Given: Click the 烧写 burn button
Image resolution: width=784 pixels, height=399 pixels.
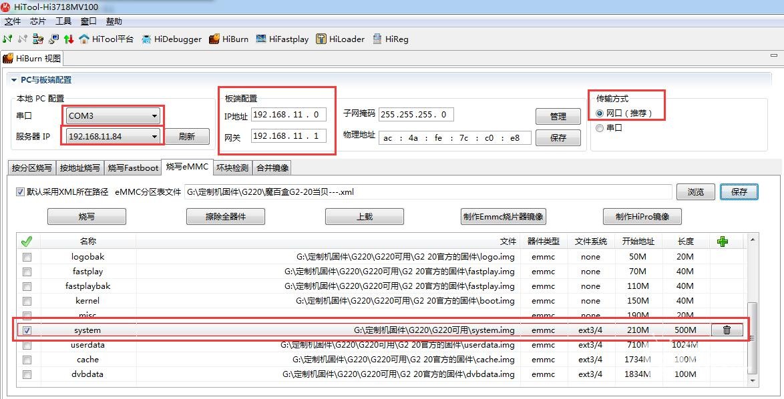Looking at the screenshot, I should pyautogui.click(x=87, y=217).
